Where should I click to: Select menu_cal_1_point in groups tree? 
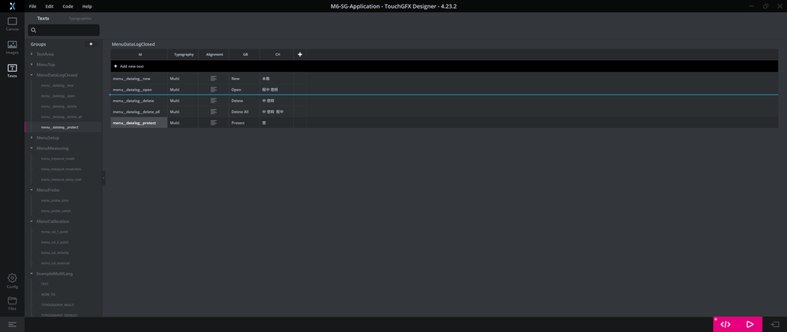(x=54, y=232)
